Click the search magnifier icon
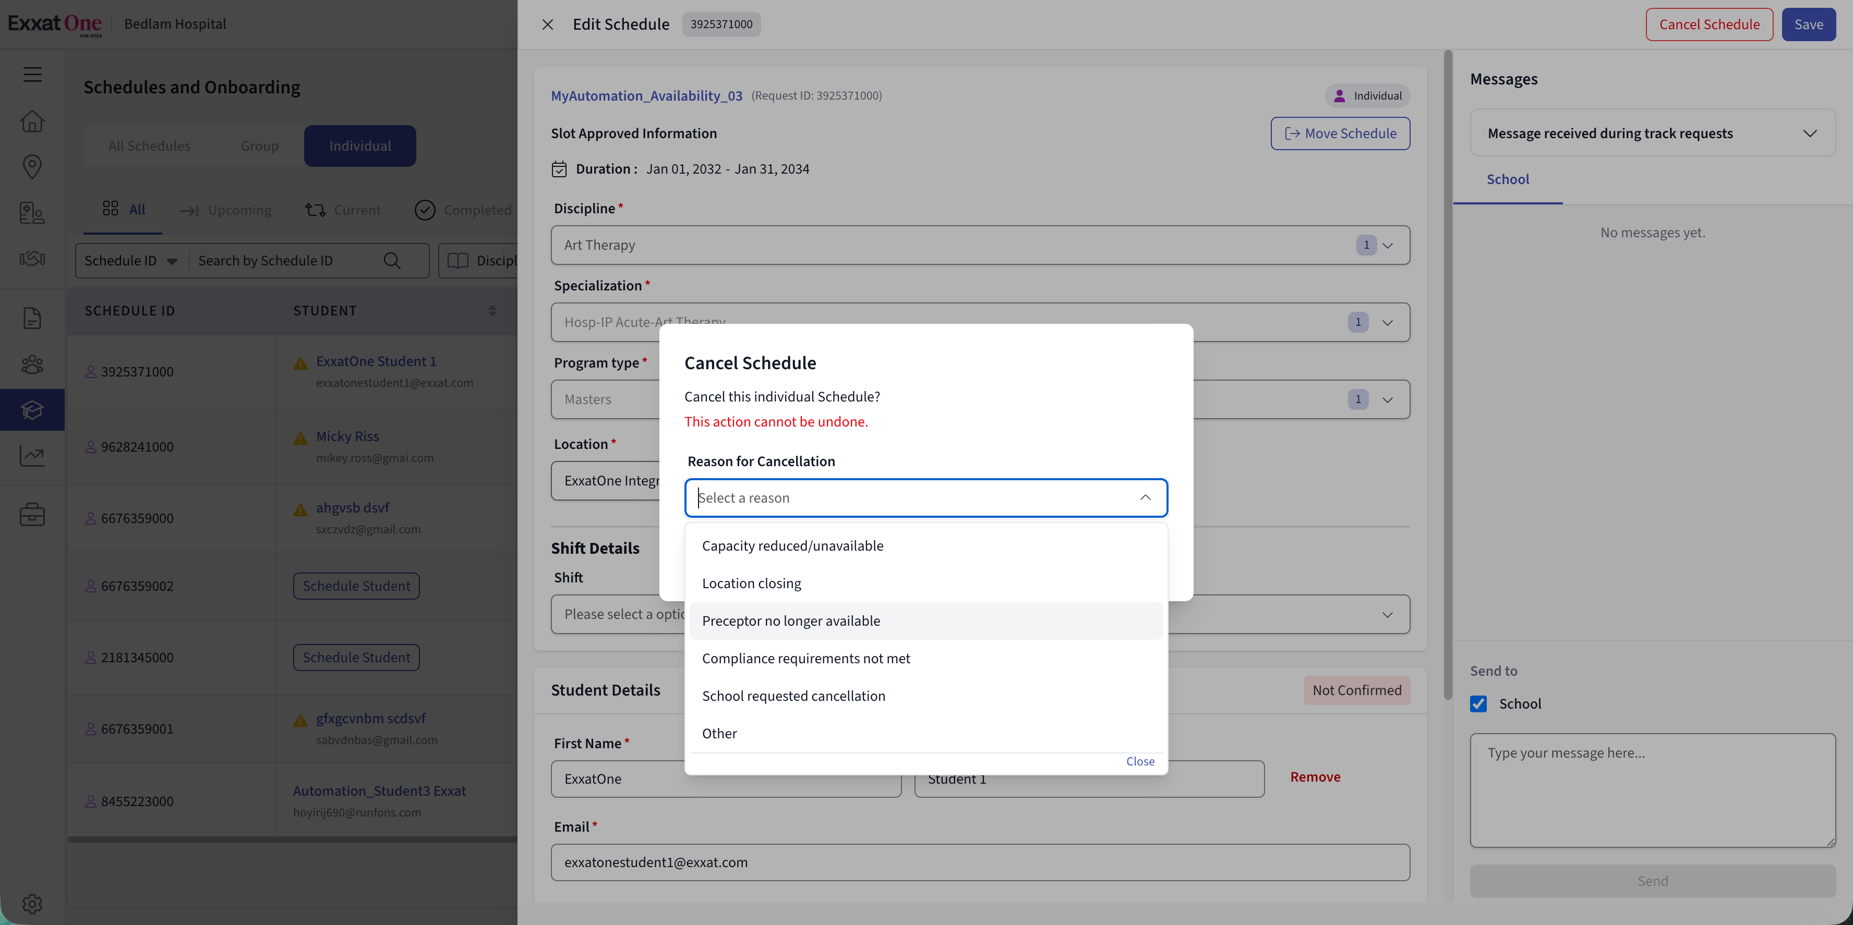 [392, 260]
